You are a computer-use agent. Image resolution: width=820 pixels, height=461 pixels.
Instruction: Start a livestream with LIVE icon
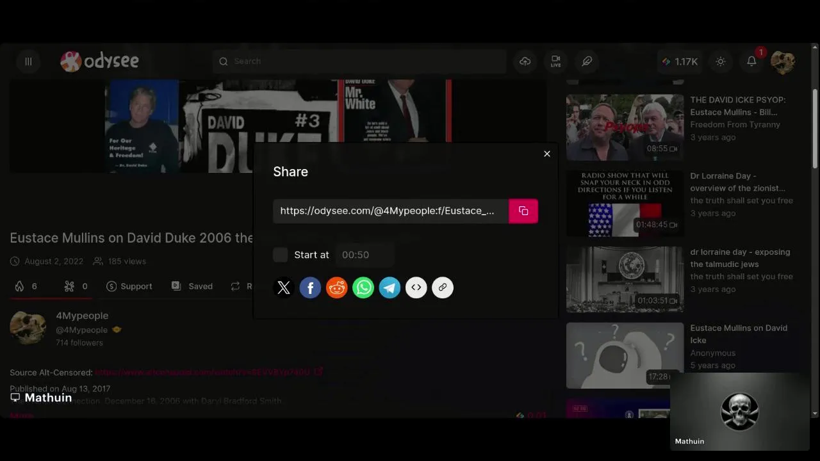tap(556, 61)
